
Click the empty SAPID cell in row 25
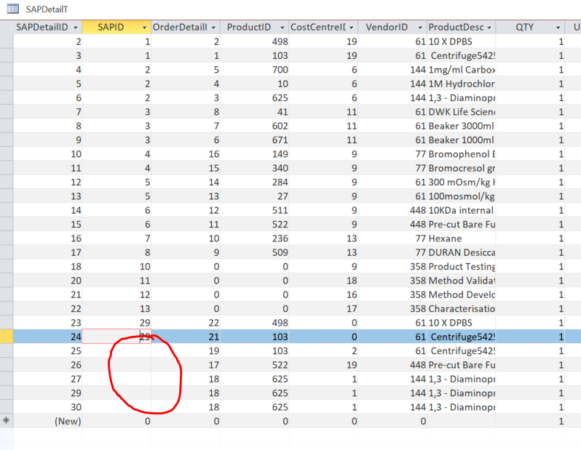pos(116,350)
